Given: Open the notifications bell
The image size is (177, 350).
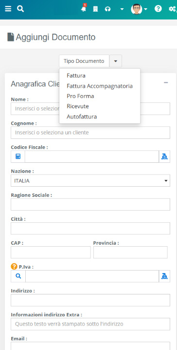Looking at the screenshot, I should tap(84, 9).
